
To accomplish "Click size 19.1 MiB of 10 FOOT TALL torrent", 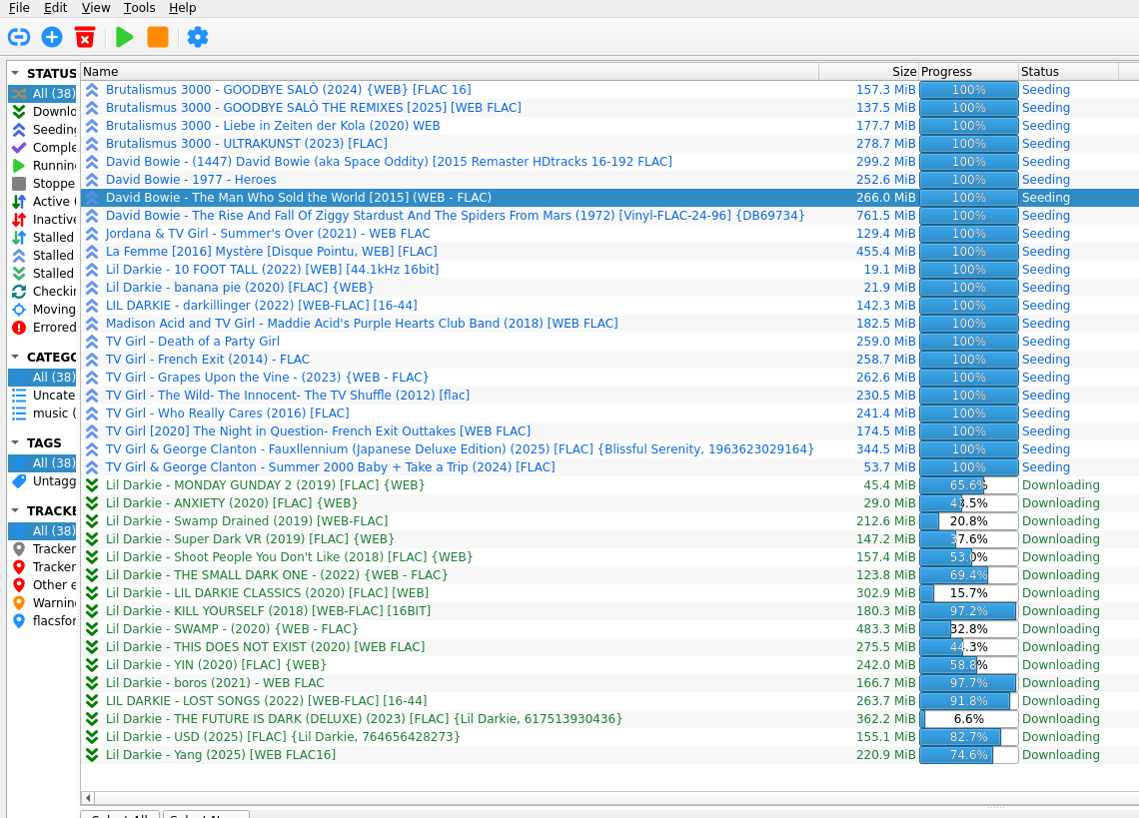I will 889,270.
